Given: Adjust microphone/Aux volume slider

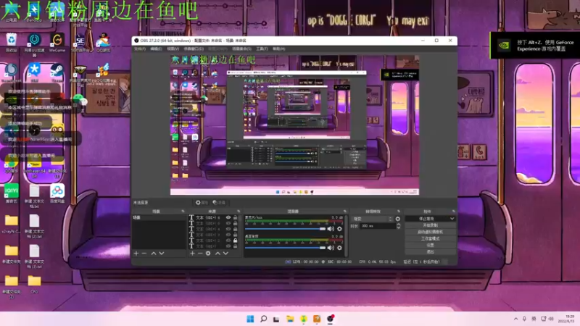Looking at the screenshot, I should (285, 229).
